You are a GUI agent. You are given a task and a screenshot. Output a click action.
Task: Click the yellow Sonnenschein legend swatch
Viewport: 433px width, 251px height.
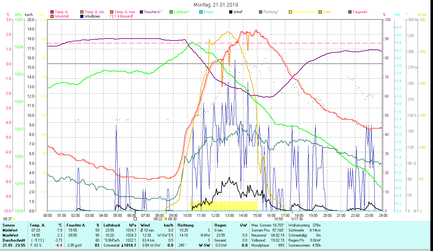coord(290,12)
